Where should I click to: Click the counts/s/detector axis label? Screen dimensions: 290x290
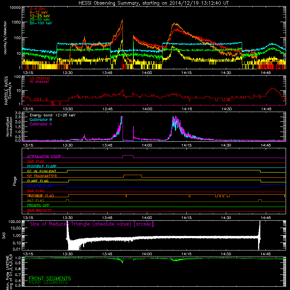click(x=5, y=38)
